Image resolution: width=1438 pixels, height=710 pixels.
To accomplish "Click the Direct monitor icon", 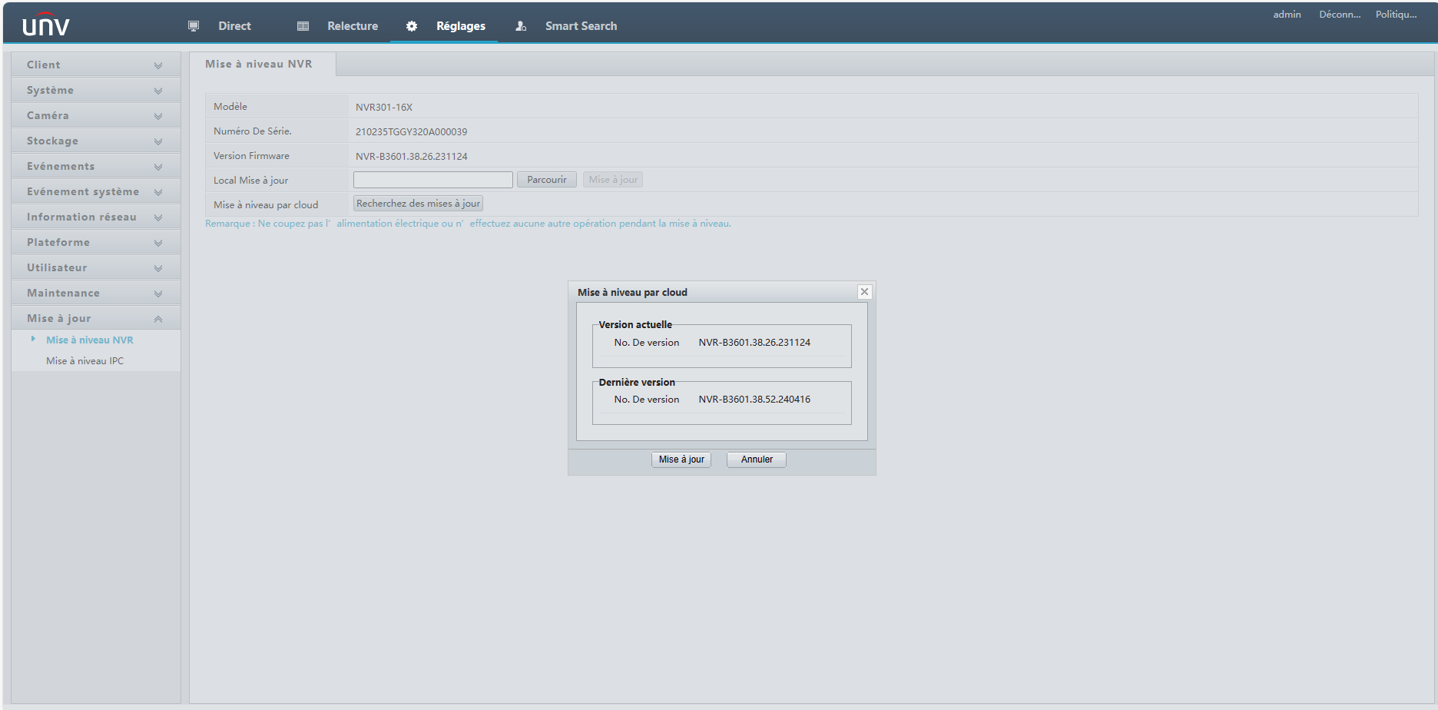I will (194, 26).
